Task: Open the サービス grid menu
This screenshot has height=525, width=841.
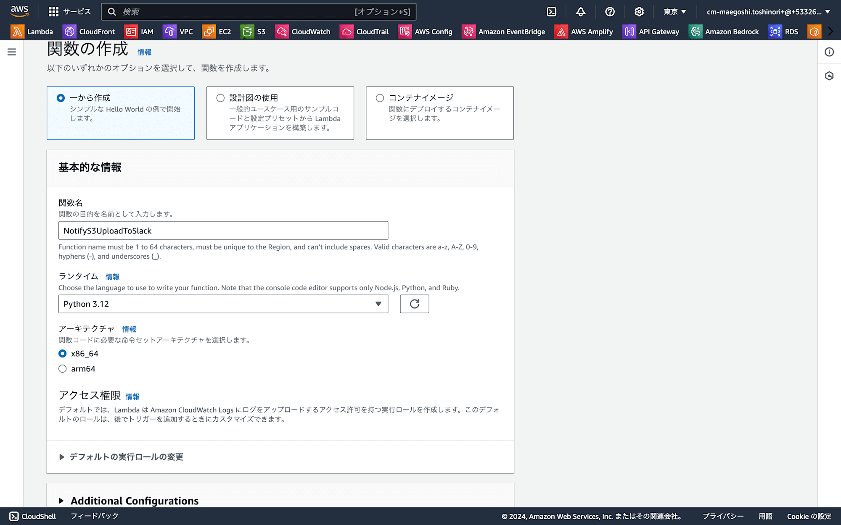Action: click(70, 12)
